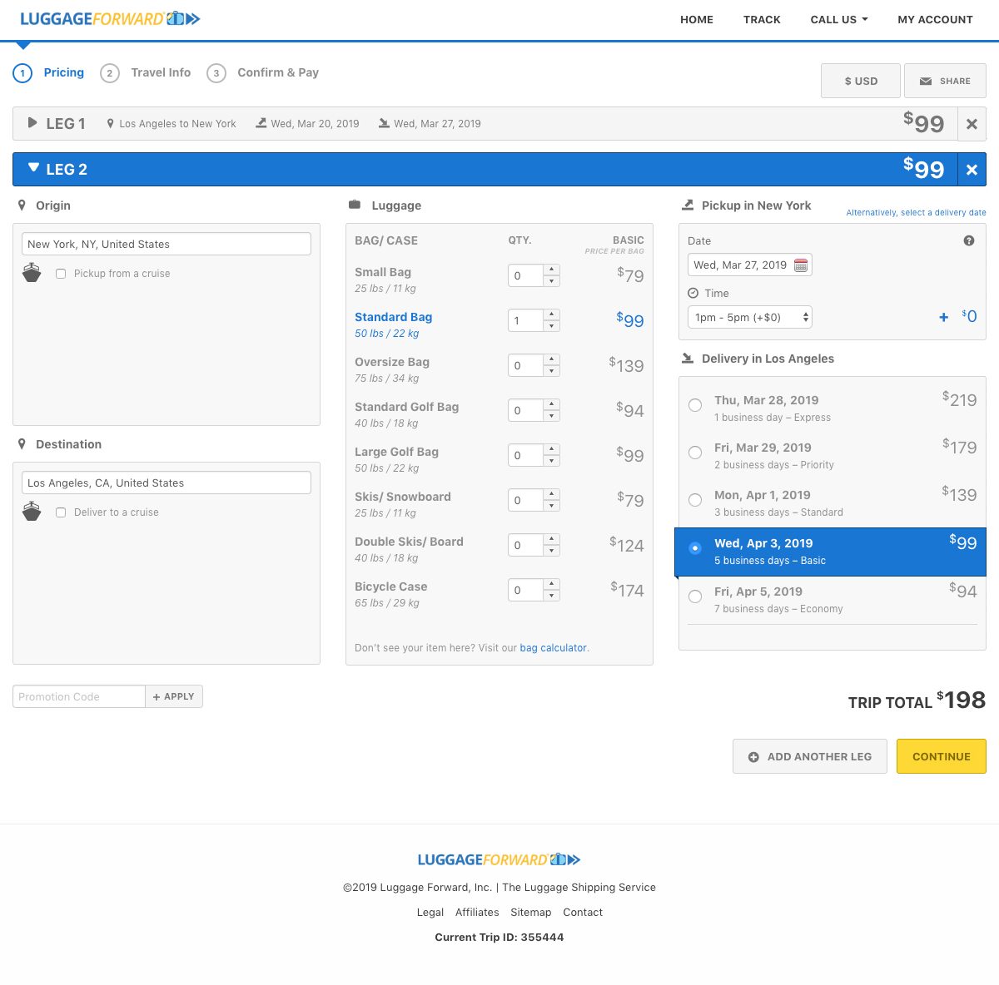Image resolution: width=999 pixels, height=985 pixels.
Task: Open My Account from navigation
Action: (935, 19)
